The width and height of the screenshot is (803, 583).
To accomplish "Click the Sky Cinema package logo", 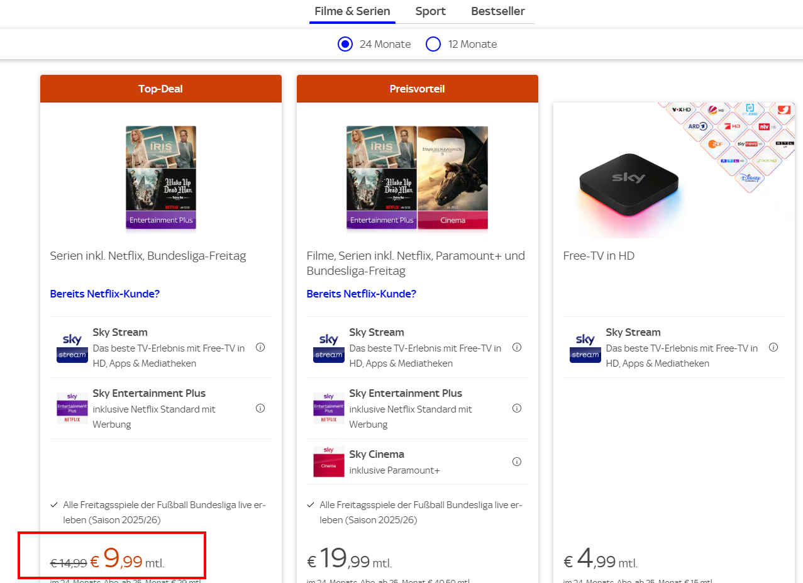I will 329,462.
